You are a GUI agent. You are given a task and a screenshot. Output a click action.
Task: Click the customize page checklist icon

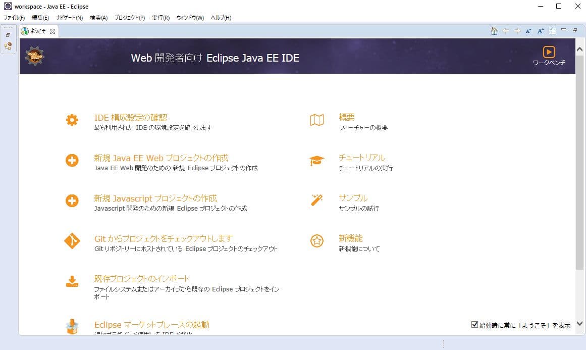click(x=553, y=31)
